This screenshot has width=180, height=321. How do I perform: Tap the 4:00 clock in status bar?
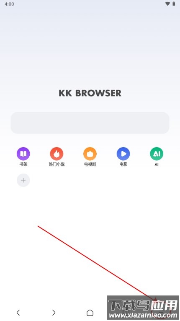pos(9,4)
